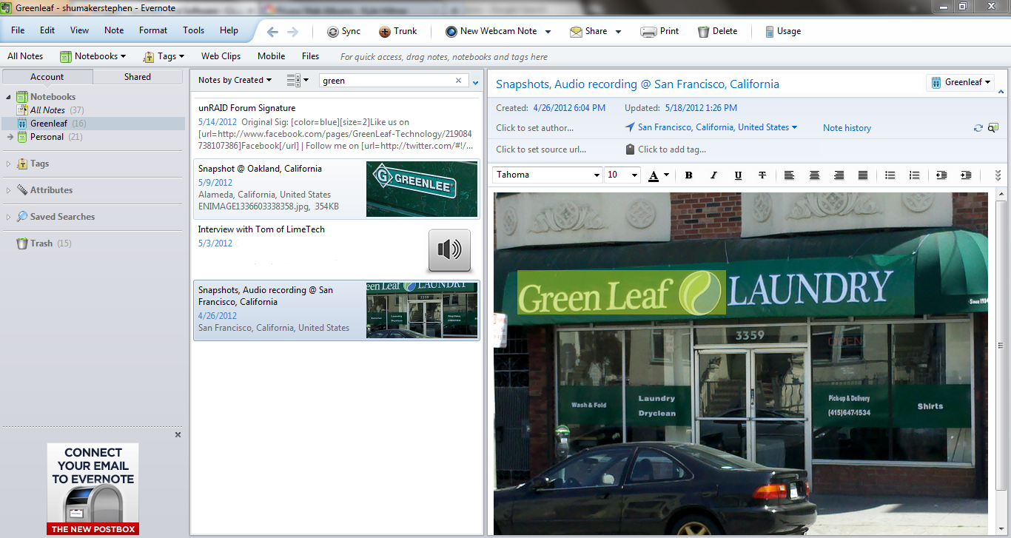The height and width of the screenshot is (538, 1011).
Task: Play the Interview with Tom audio recording
Action: (x=449, y=250)
